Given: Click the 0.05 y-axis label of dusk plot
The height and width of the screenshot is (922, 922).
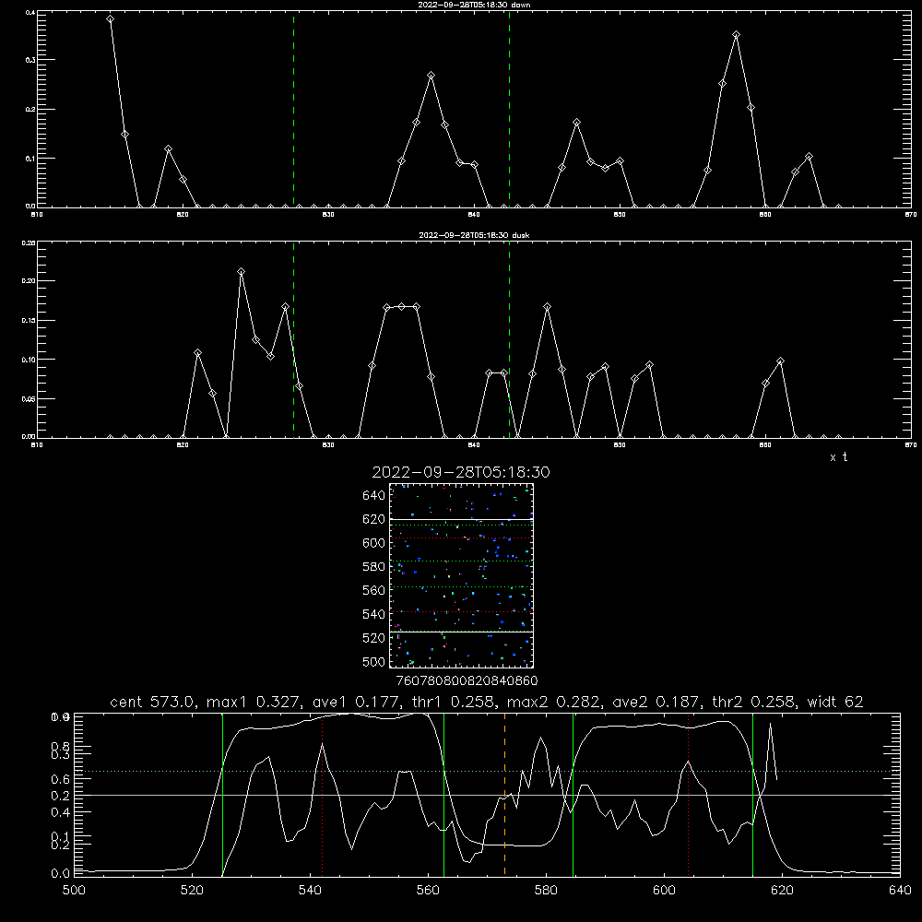Looking at the screenshot, I should [x=29, y=398].
